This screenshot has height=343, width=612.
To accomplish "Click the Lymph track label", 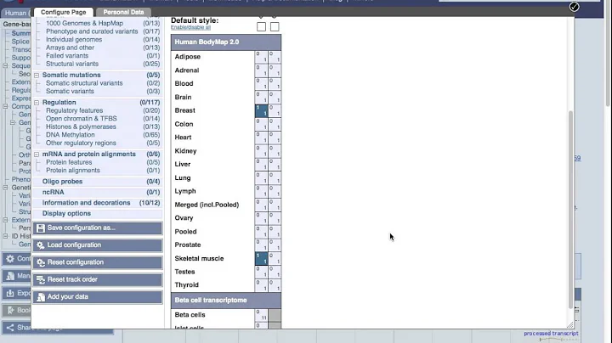I will coord(185,191).
